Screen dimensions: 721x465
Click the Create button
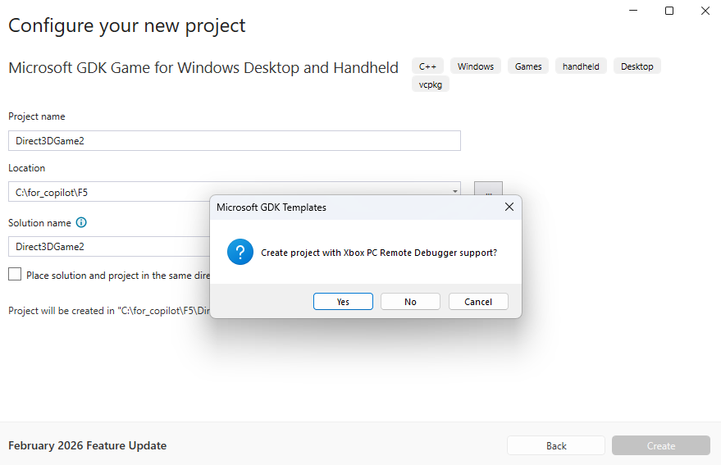coord(661,445)
